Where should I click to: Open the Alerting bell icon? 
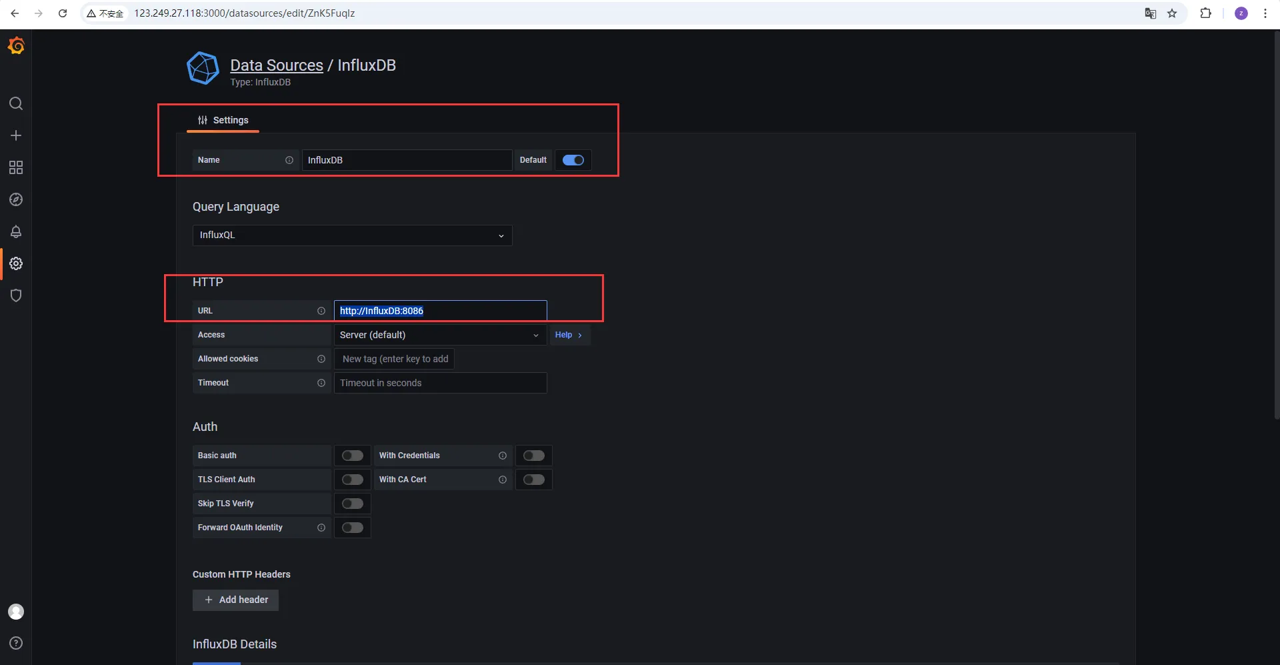[x=16, y=231]
